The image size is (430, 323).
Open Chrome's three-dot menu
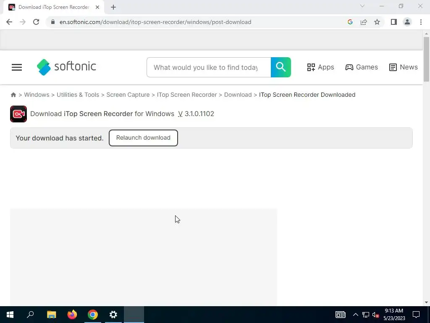coord(421,22)
